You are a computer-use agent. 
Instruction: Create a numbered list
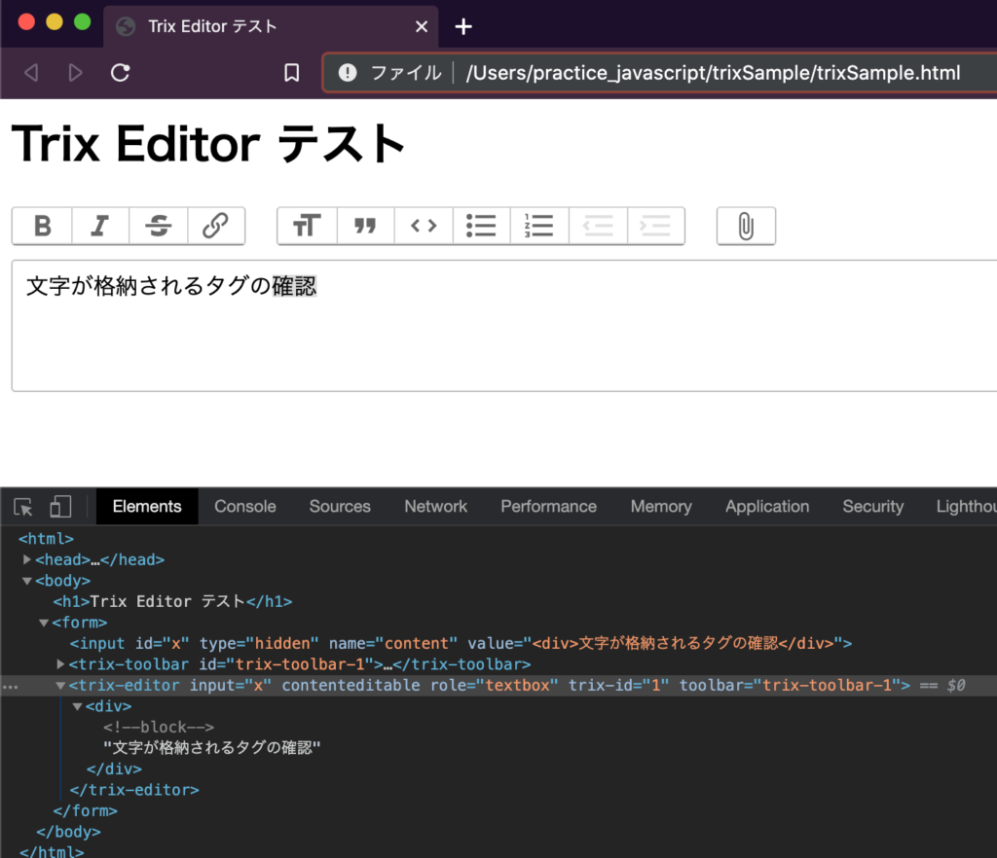click(x=538, y=226)
